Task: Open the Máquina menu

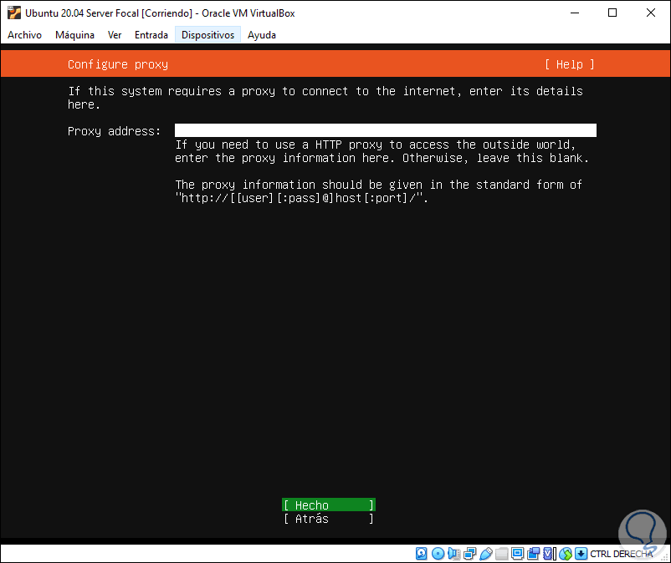Action: coord(74,35)
